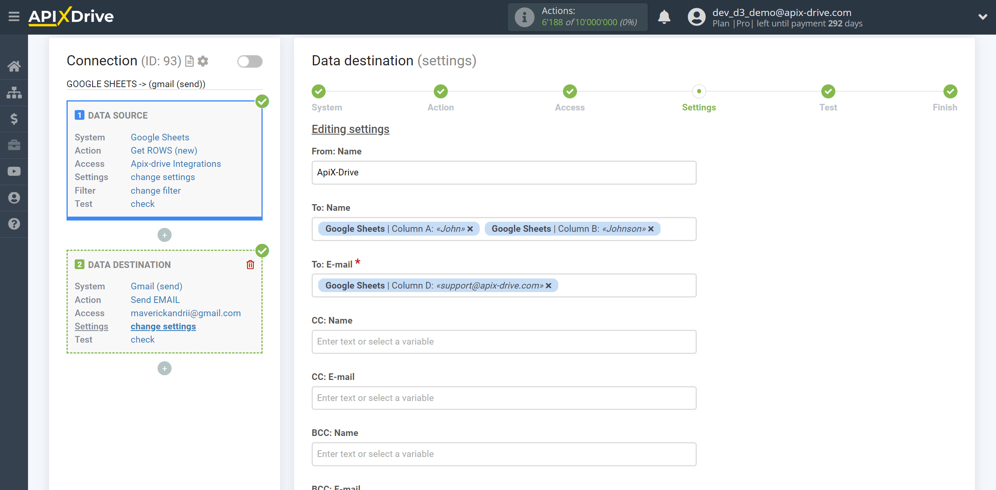Click the CC: E-mail input field
This screenshot has height=490, width=996.
click(x=504, y=398)
